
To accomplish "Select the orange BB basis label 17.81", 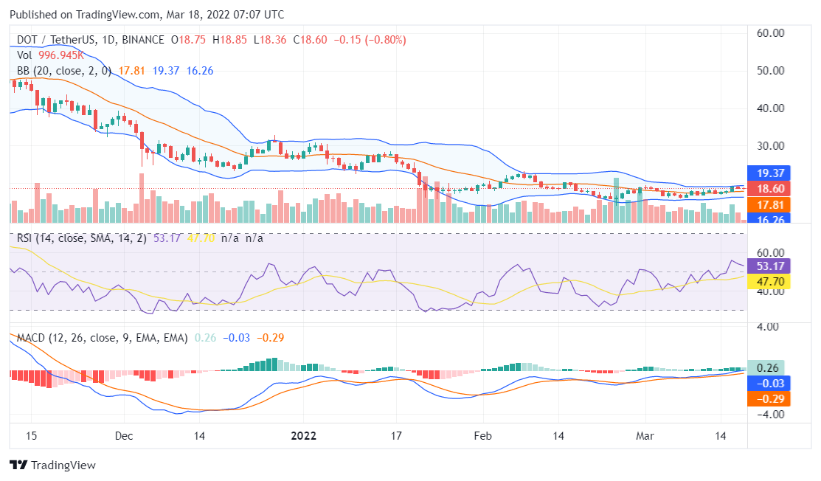I will (770, 204).
